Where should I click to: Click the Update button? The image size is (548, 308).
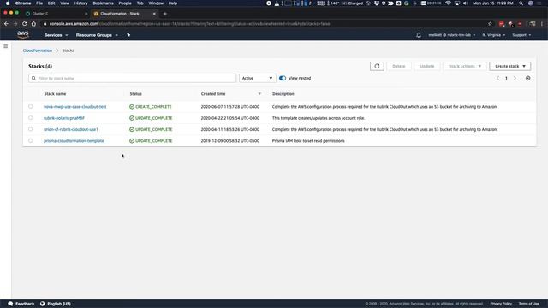426,66
